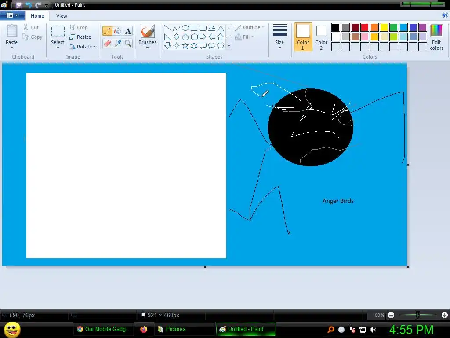Image resolution: width=450 pixels, height=338 pixels.
Task: Choose the Oval shape
Action: click(x=185, y=28)
